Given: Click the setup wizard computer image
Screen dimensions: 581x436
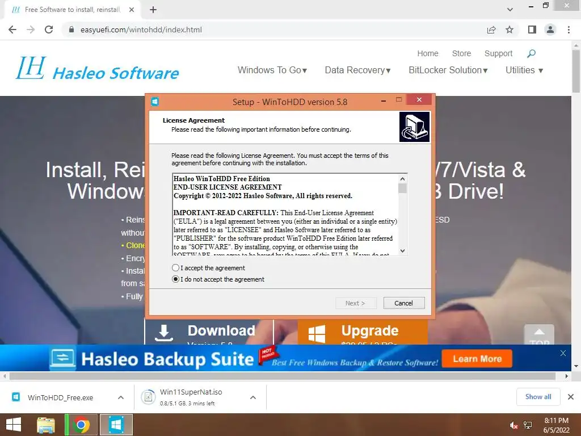Looking at the screenshot, I should [414, 127].
